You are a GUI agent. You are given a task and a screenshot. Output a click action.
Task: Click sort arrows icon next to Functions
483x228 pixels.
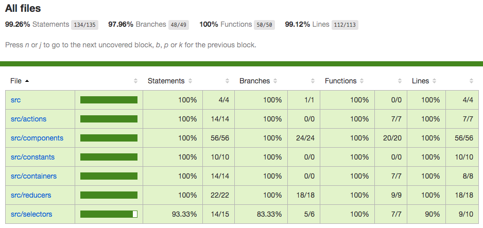(361, 81)
